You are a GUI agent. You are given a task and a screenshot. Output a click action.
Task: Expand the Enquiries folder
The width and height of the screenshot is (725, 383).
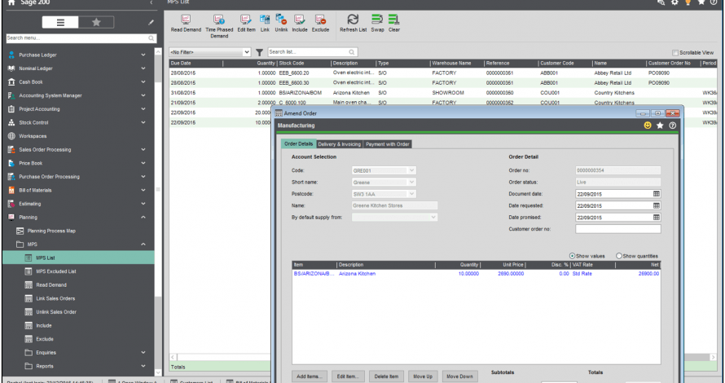click(x=143, y=353)
